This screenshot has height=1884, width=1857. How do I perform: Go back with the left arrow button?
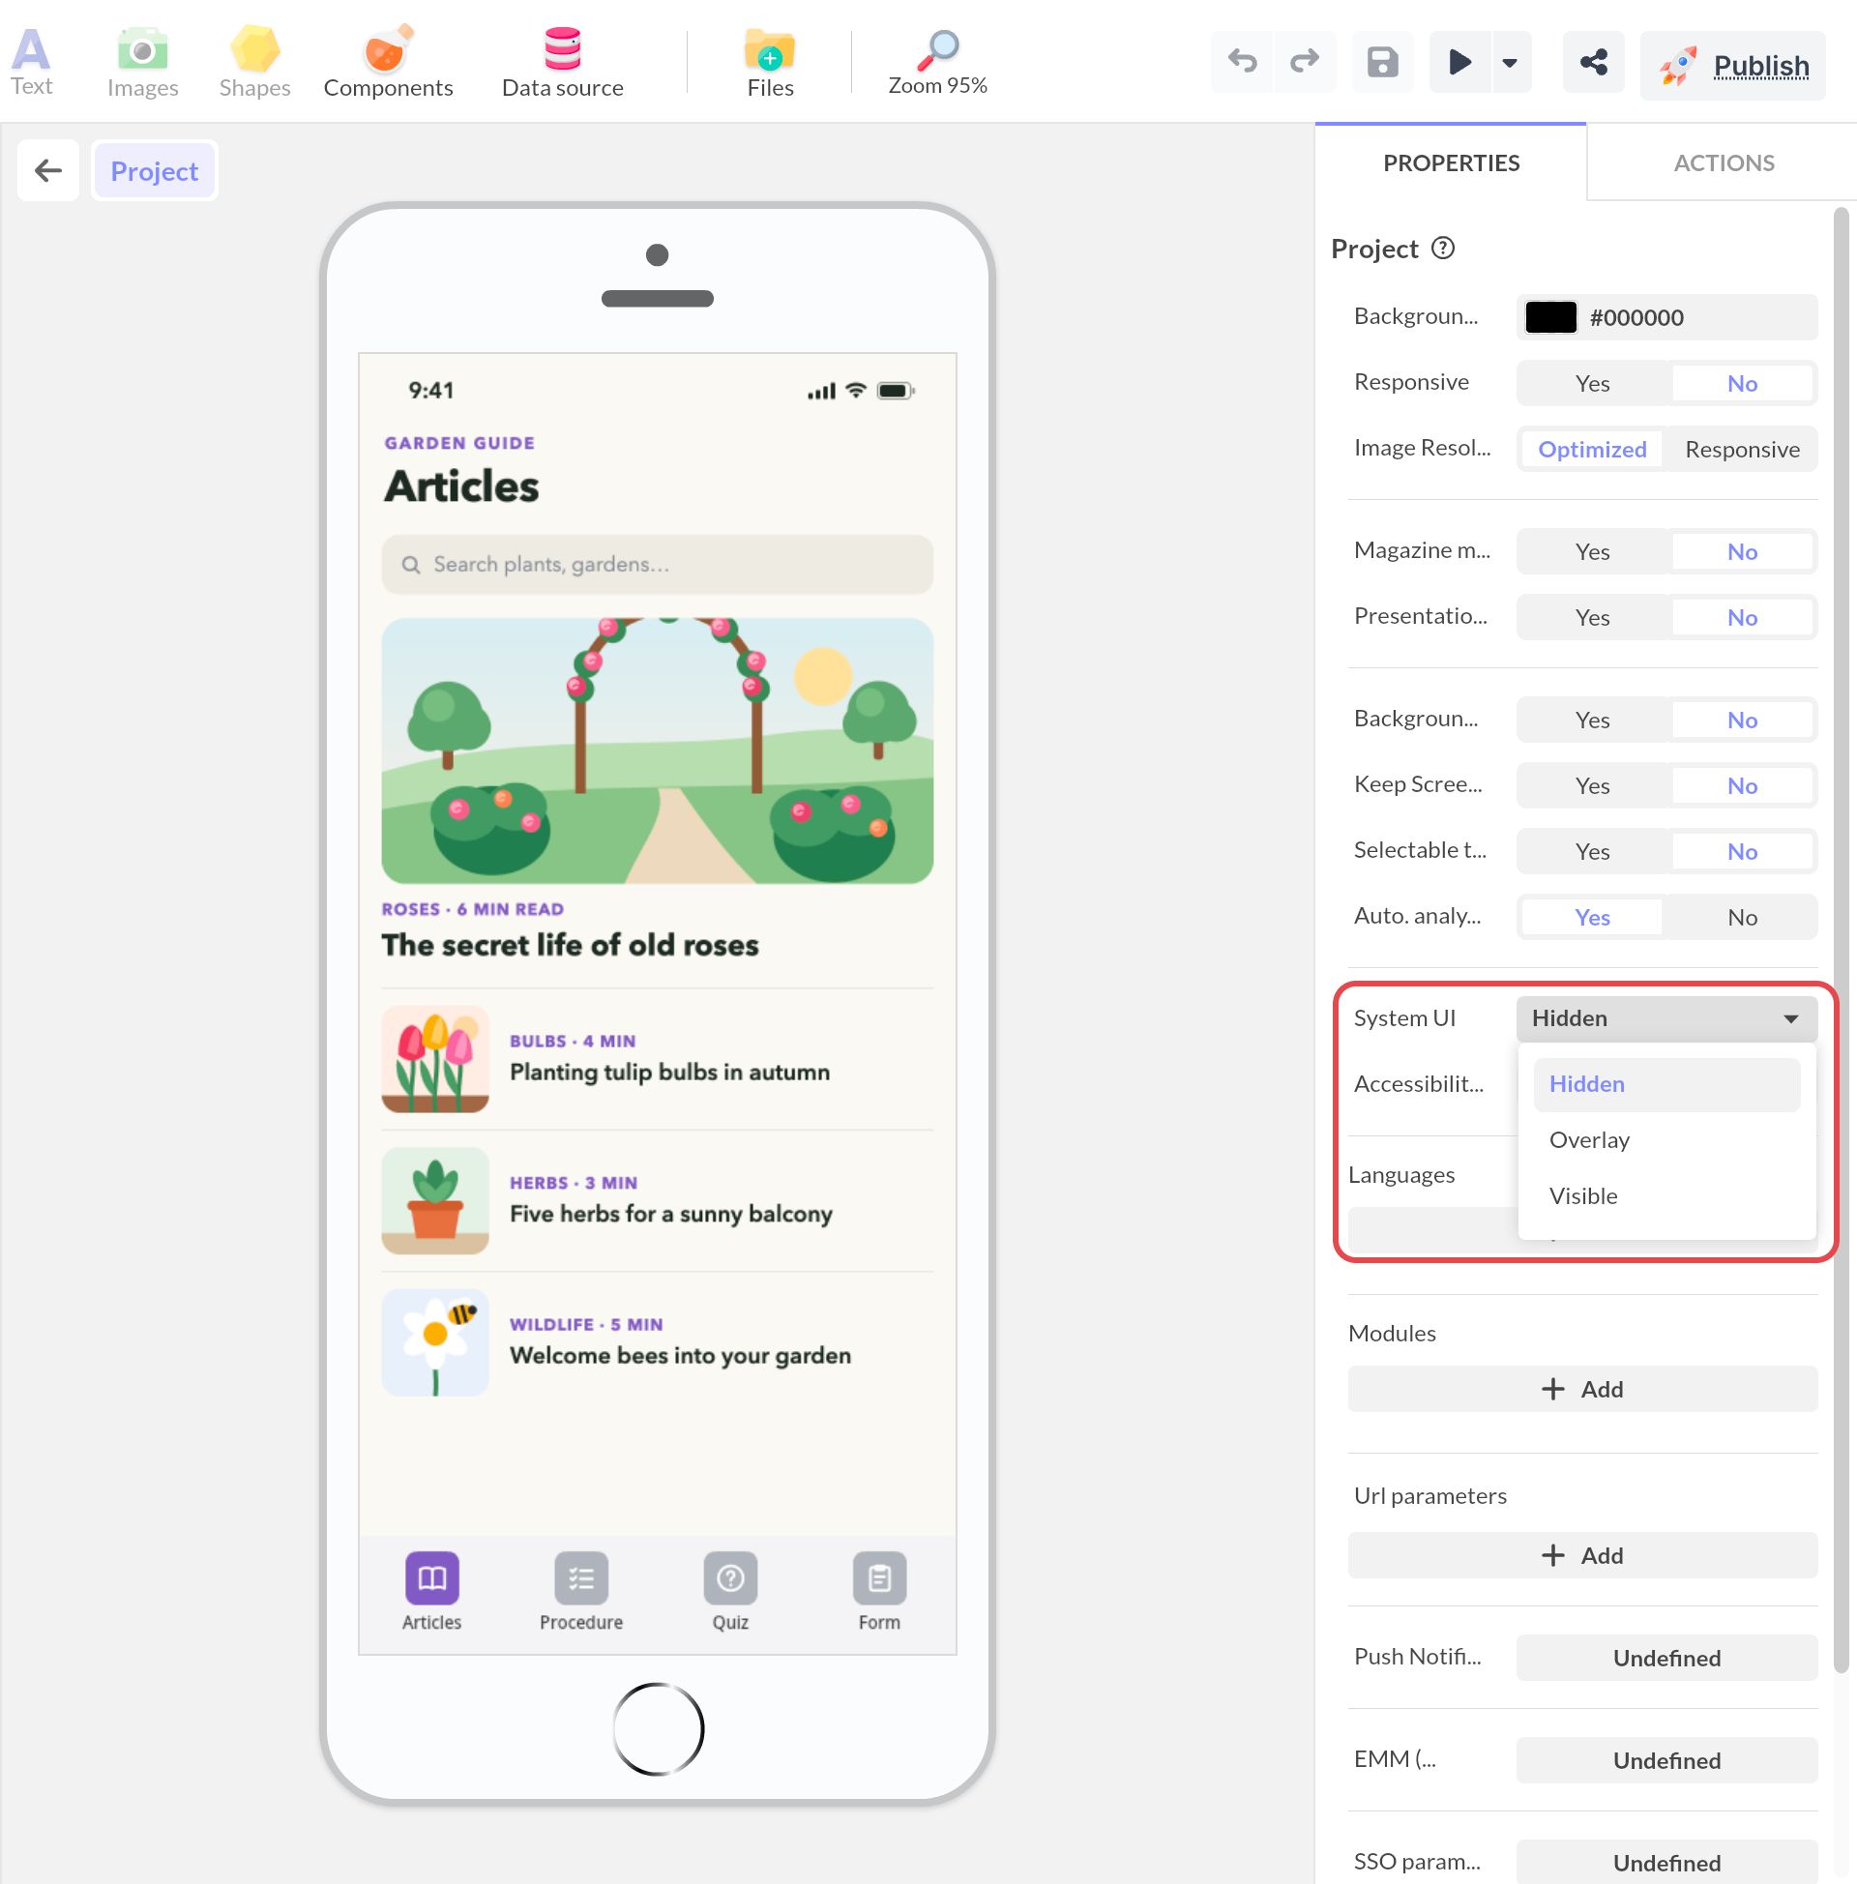47,170
